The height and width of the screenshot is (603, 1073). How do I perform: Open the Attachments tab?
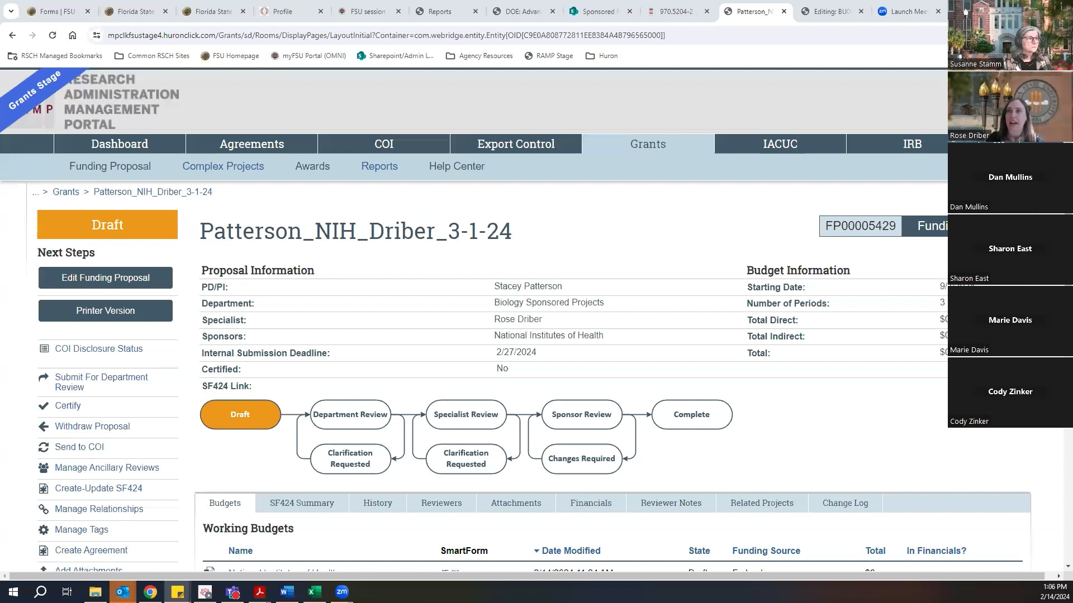pos(516,503)
